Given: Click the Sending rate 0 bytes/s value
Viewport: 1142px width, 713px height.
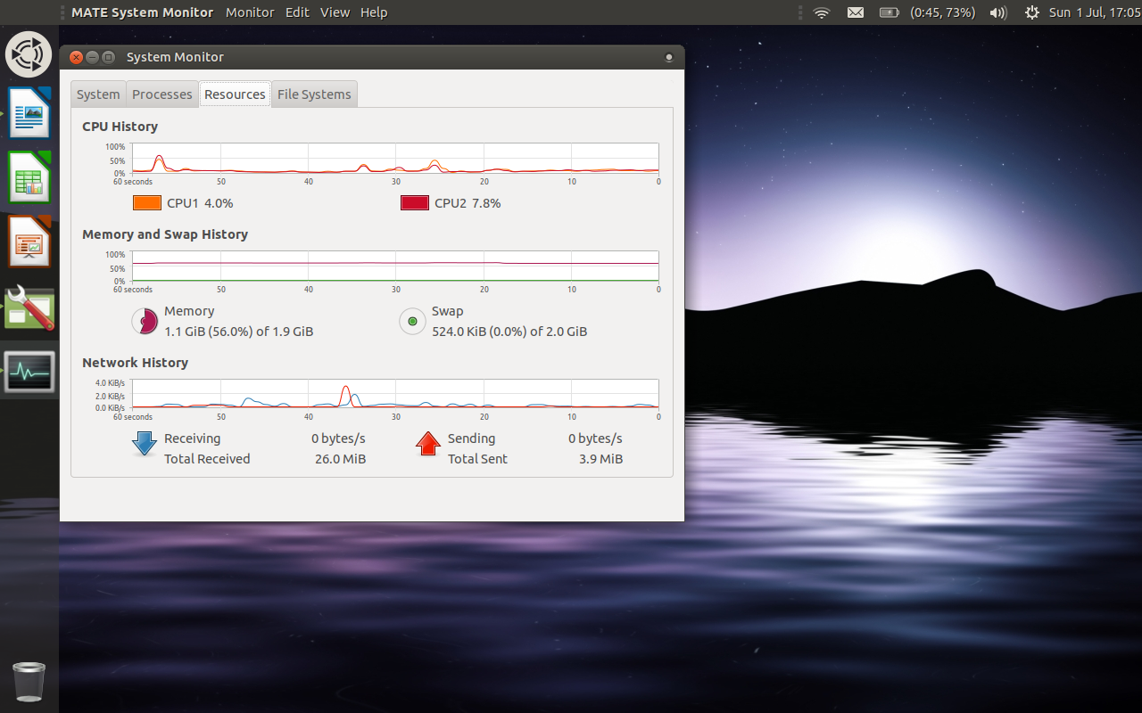Looking at the screenshot, I should [x=595, y=438].
